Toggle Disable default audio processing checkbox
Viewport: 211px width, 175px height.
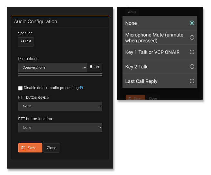pyautogui.click(x=20, y=88)
